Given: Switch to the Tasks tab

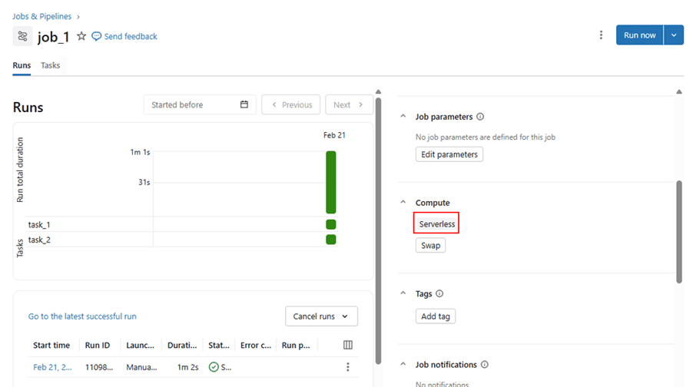Looking at the screenshot, I should 51,66.
